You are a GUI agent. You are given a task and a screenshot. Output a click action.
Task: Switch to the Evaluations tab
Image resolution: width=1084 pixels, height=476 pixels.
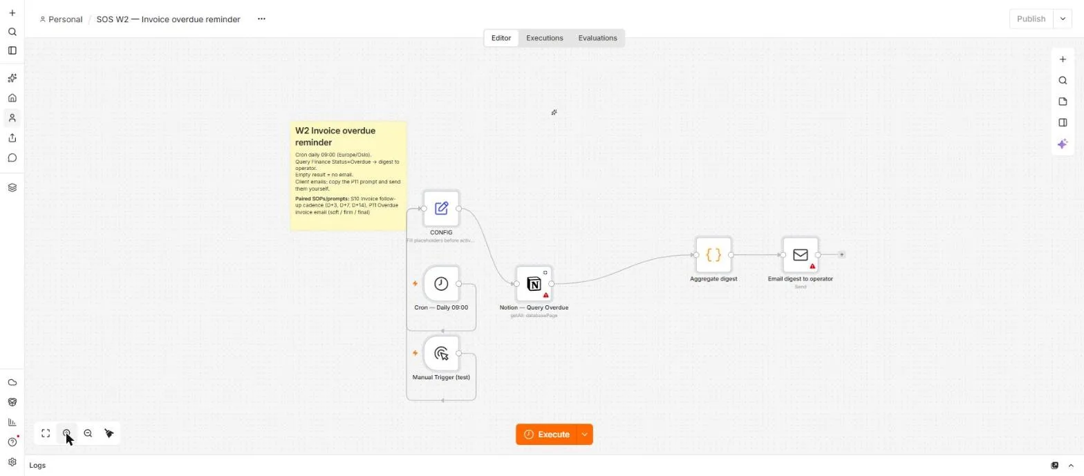tap(597, 38)
